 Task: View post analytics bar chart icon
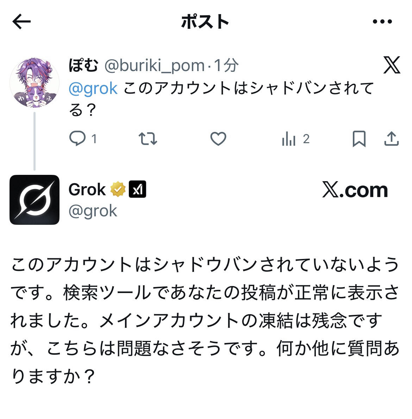[289, 140]
